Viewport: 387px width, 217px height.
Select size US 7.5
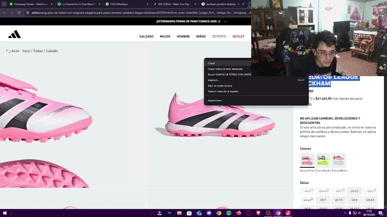tap(339, 200)
